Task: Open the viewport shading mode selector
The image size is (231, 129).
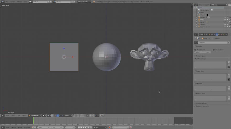Action: coord(44,115)
